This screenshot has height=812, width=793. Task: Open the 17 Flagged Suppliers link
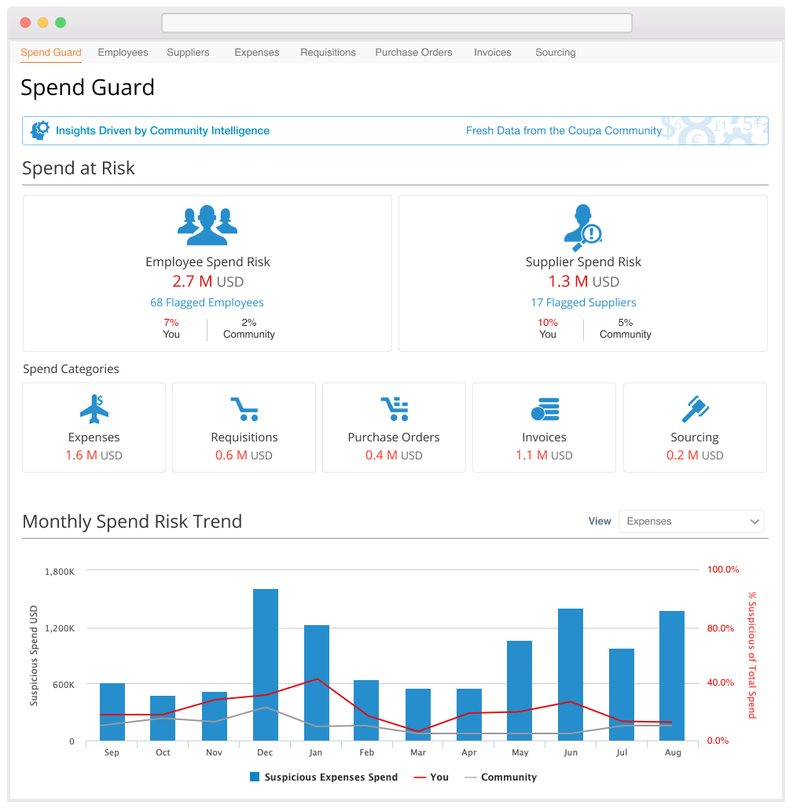(583, 302)
